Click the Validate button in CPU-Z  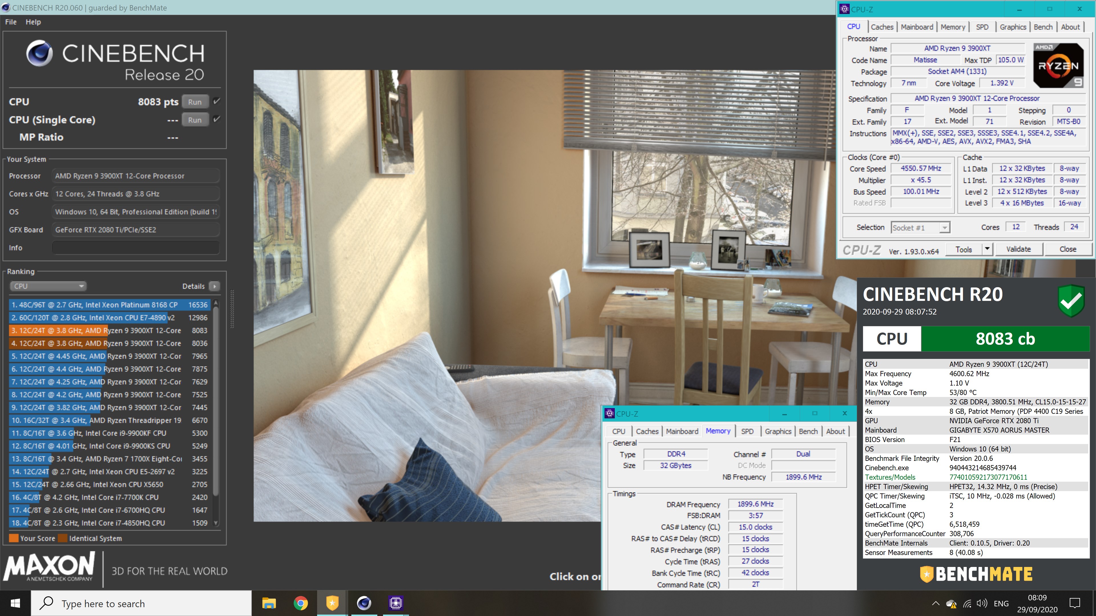pyautogui.click(x=1018, y=249)
